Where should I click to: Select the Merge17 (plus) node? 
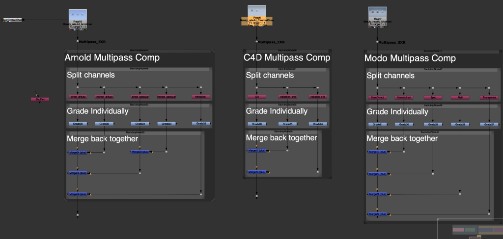(x=256, y=151)
